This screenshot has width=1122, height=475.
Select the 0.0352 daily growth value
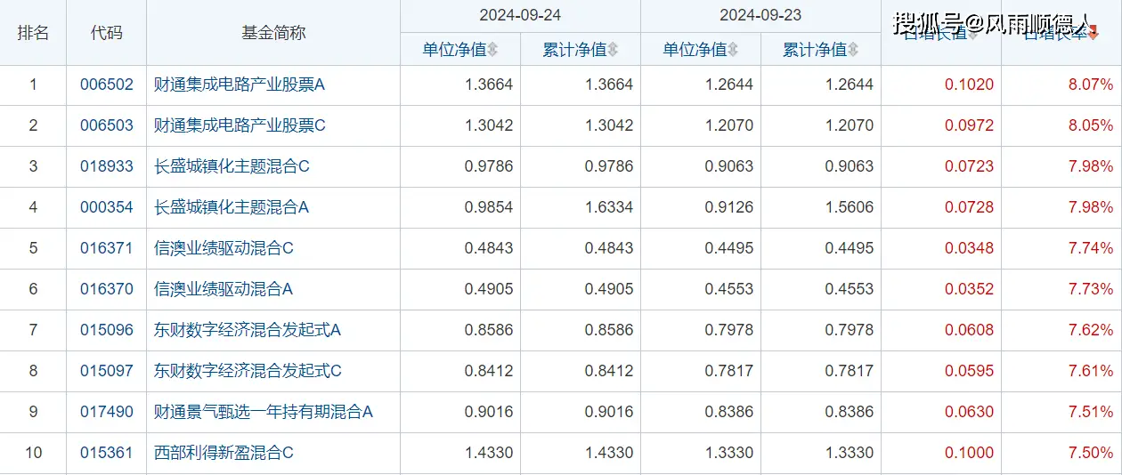click(x=970, y=289)
